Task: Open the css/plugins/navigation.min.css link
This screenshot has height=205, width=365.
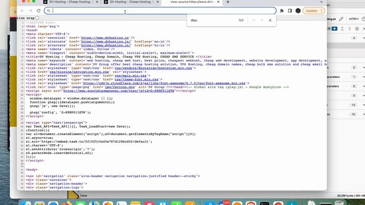Action: (x=79, y=72)
